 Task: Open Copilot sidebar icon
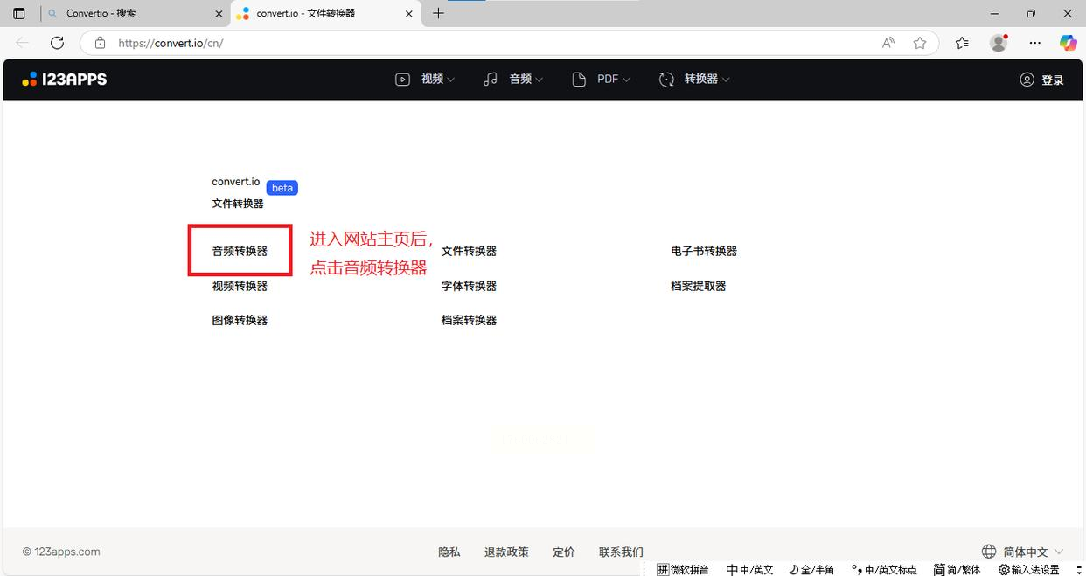pyautogui.click(x=1068, y=43)
